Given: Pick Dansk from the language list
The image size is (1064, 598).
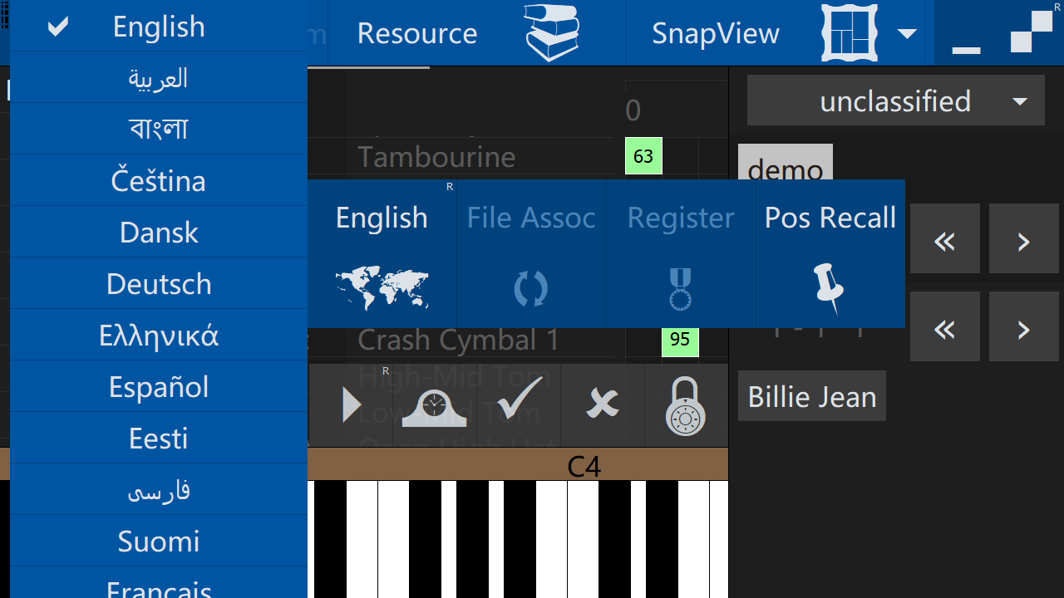Looking at the screenshot, I should [x=158, y=233].
